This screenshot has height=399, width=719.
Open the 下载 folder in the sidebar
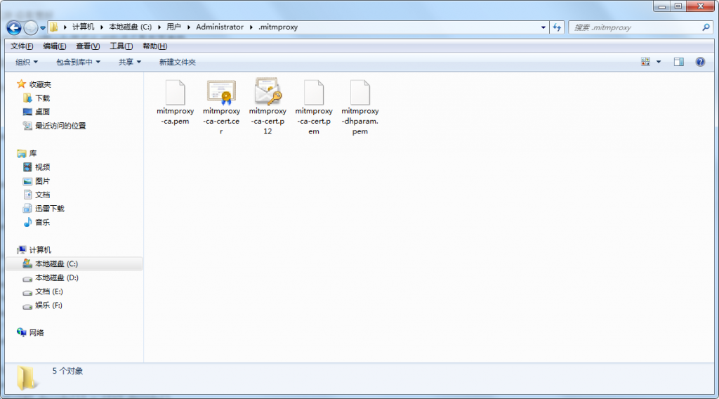(x=37, y=98)
